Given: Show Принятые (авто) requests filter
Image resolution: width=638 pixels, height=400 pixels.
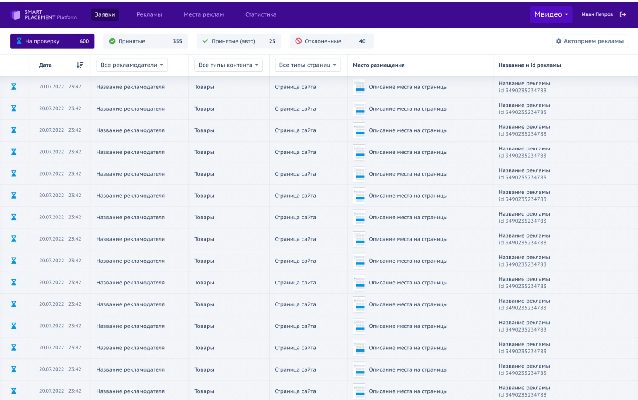Looking at the screenshot, I should pos(239,41).
